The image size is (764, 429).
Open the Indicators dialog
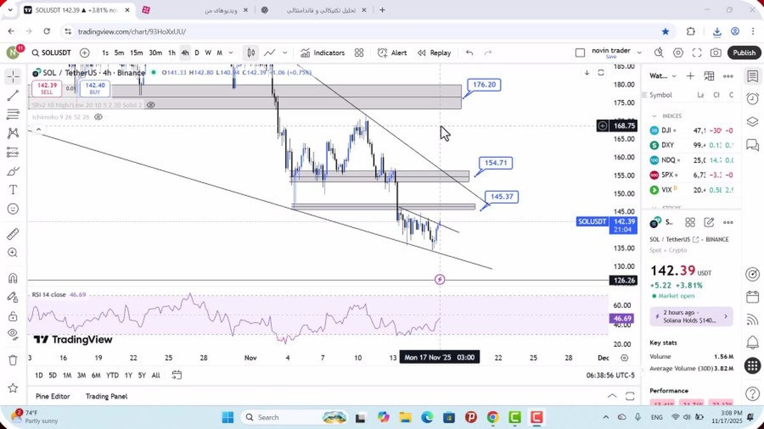tap(323, 53)
